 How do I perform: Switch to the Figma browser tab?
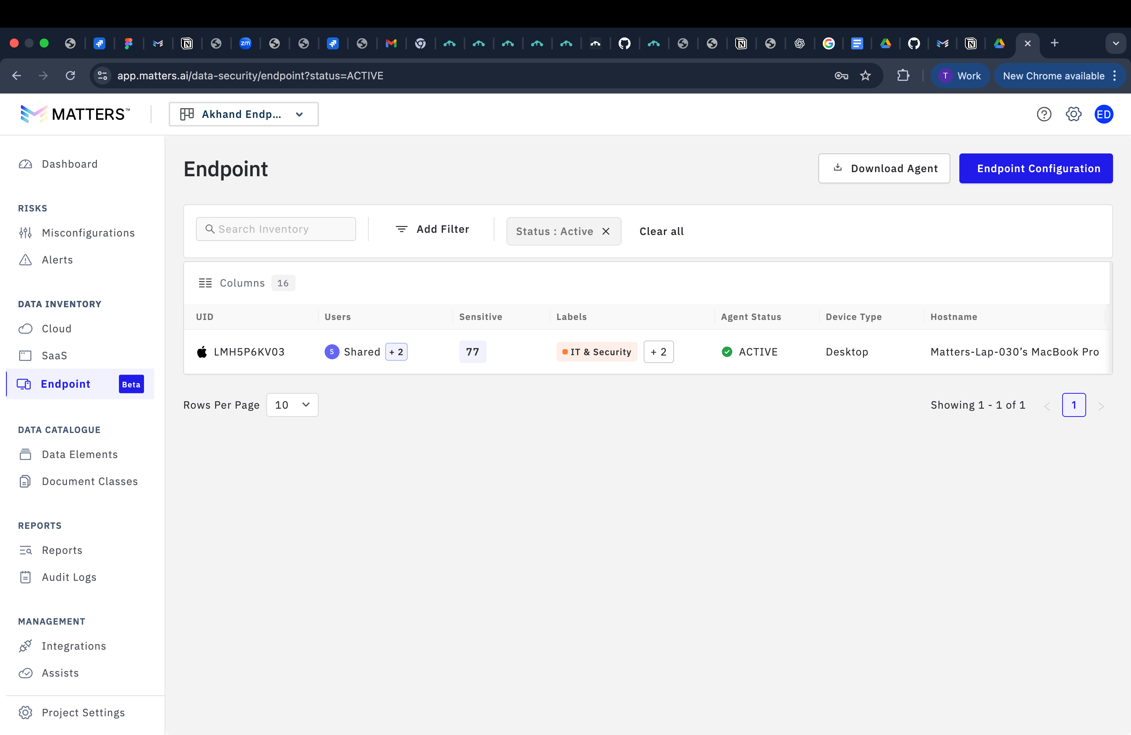tap(128, 43)
